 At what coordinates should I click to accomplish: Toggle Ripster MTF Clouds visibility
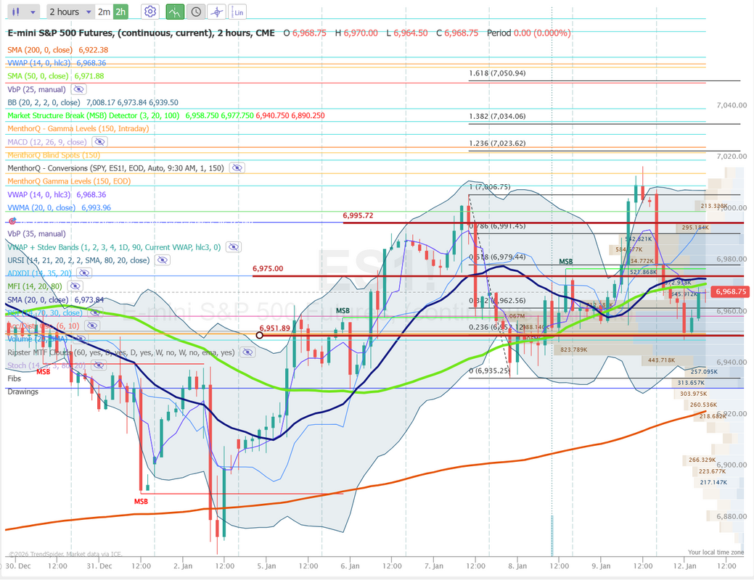247,352
